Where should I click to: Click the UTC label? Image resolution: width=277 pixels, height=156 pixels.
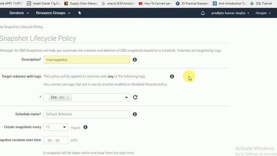pos(74,140)
